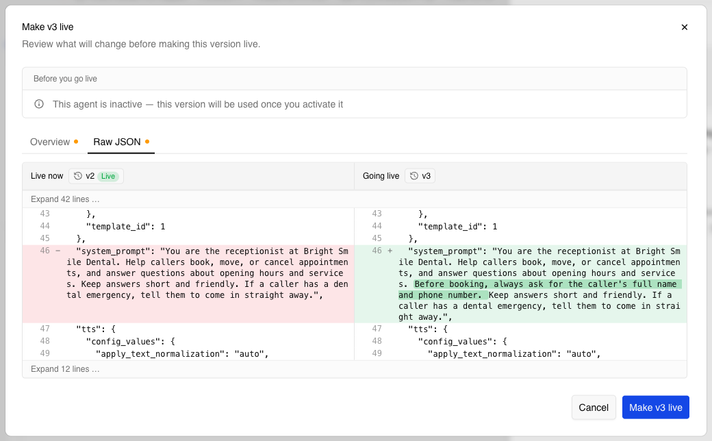This screenshot has width=712, height=441.
Task: Click 'This agent is inactive' notice text
Action: coord(198,104)
